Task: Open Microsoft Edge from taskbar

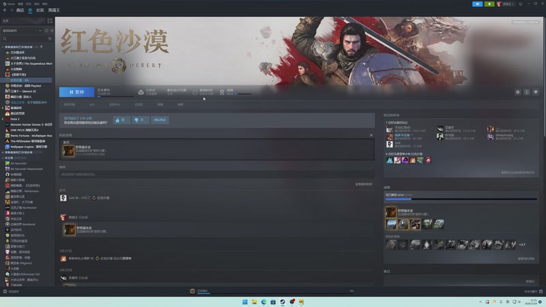Action: coord(263,302)
